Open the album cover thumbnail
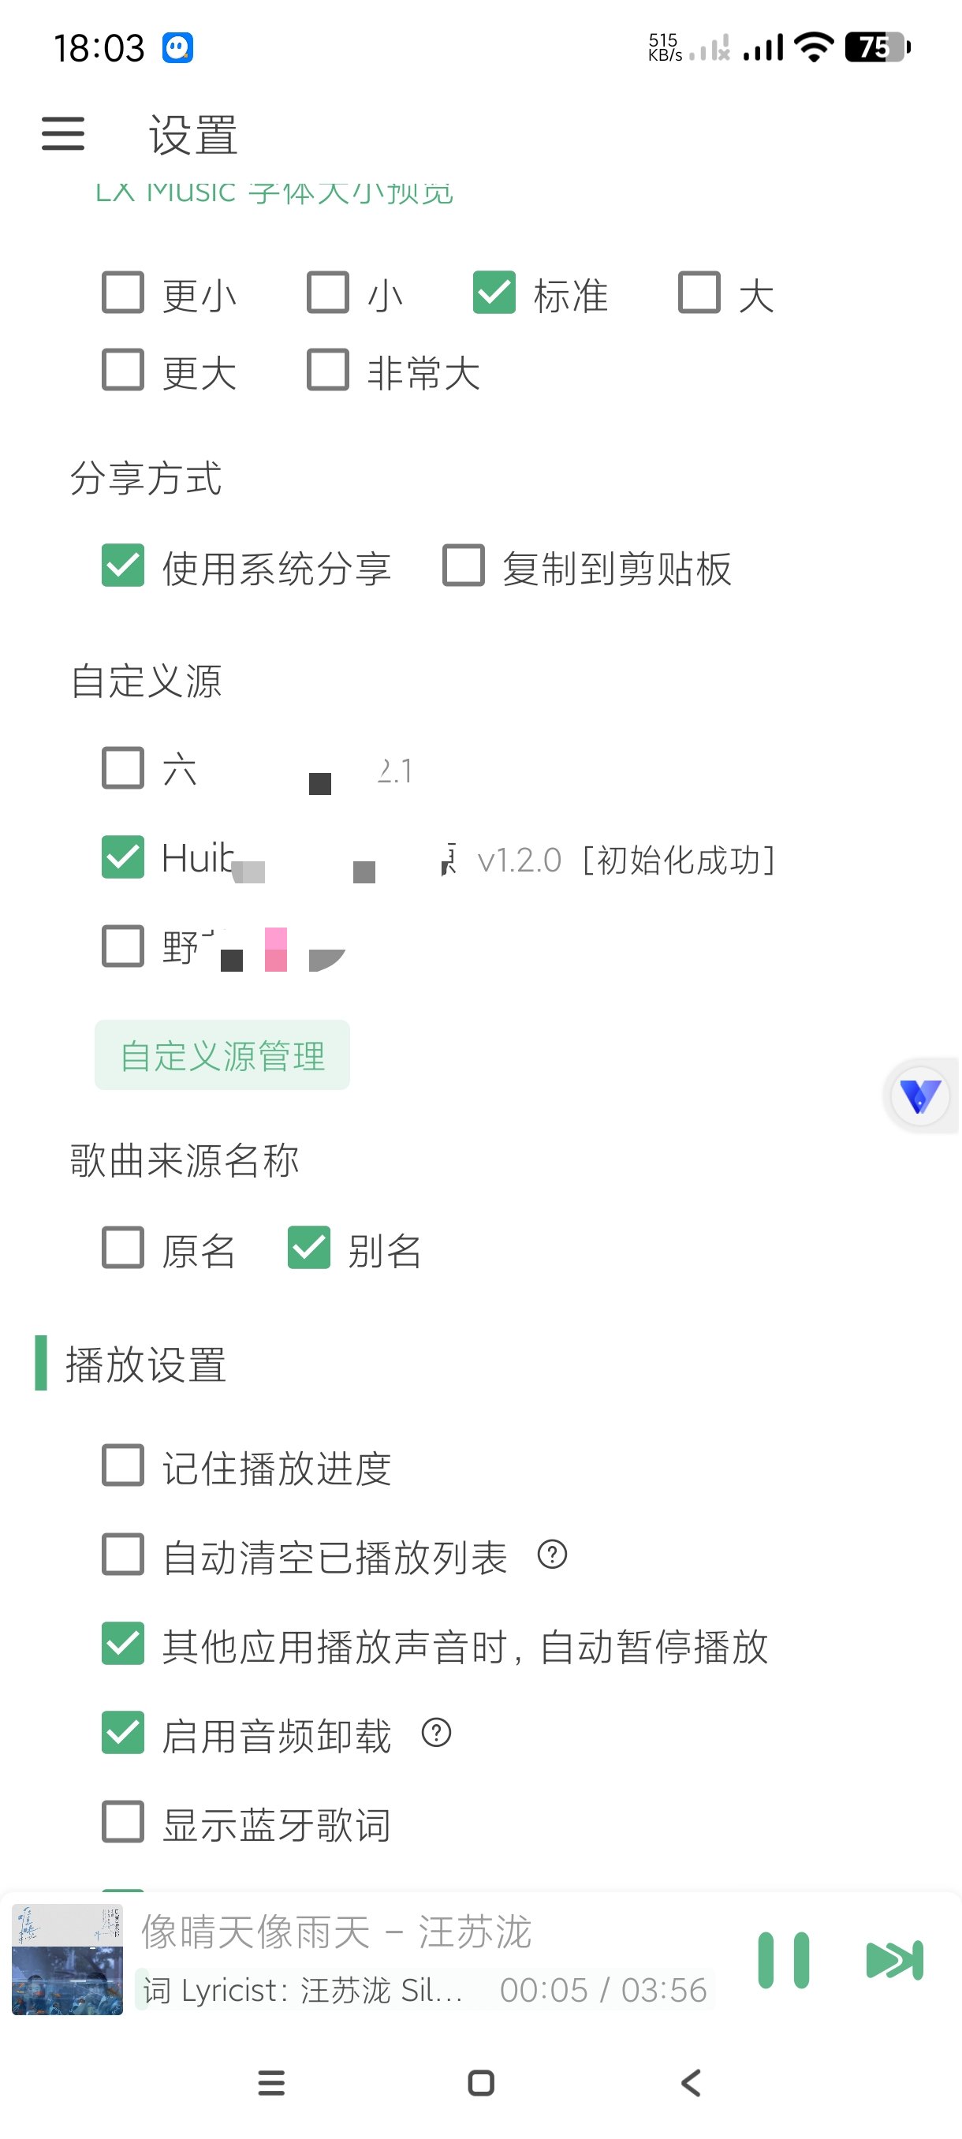 (x=67, y=1960)
